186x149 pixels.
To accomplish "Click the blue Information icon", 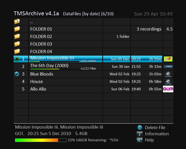I will pyautogui.click(x=139, y=134).
